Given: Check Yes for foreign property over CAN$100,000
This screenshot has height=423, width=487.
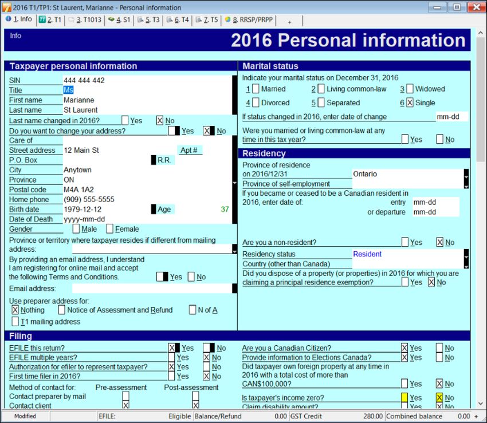Looking at the screenshot, I should (404, 384).
